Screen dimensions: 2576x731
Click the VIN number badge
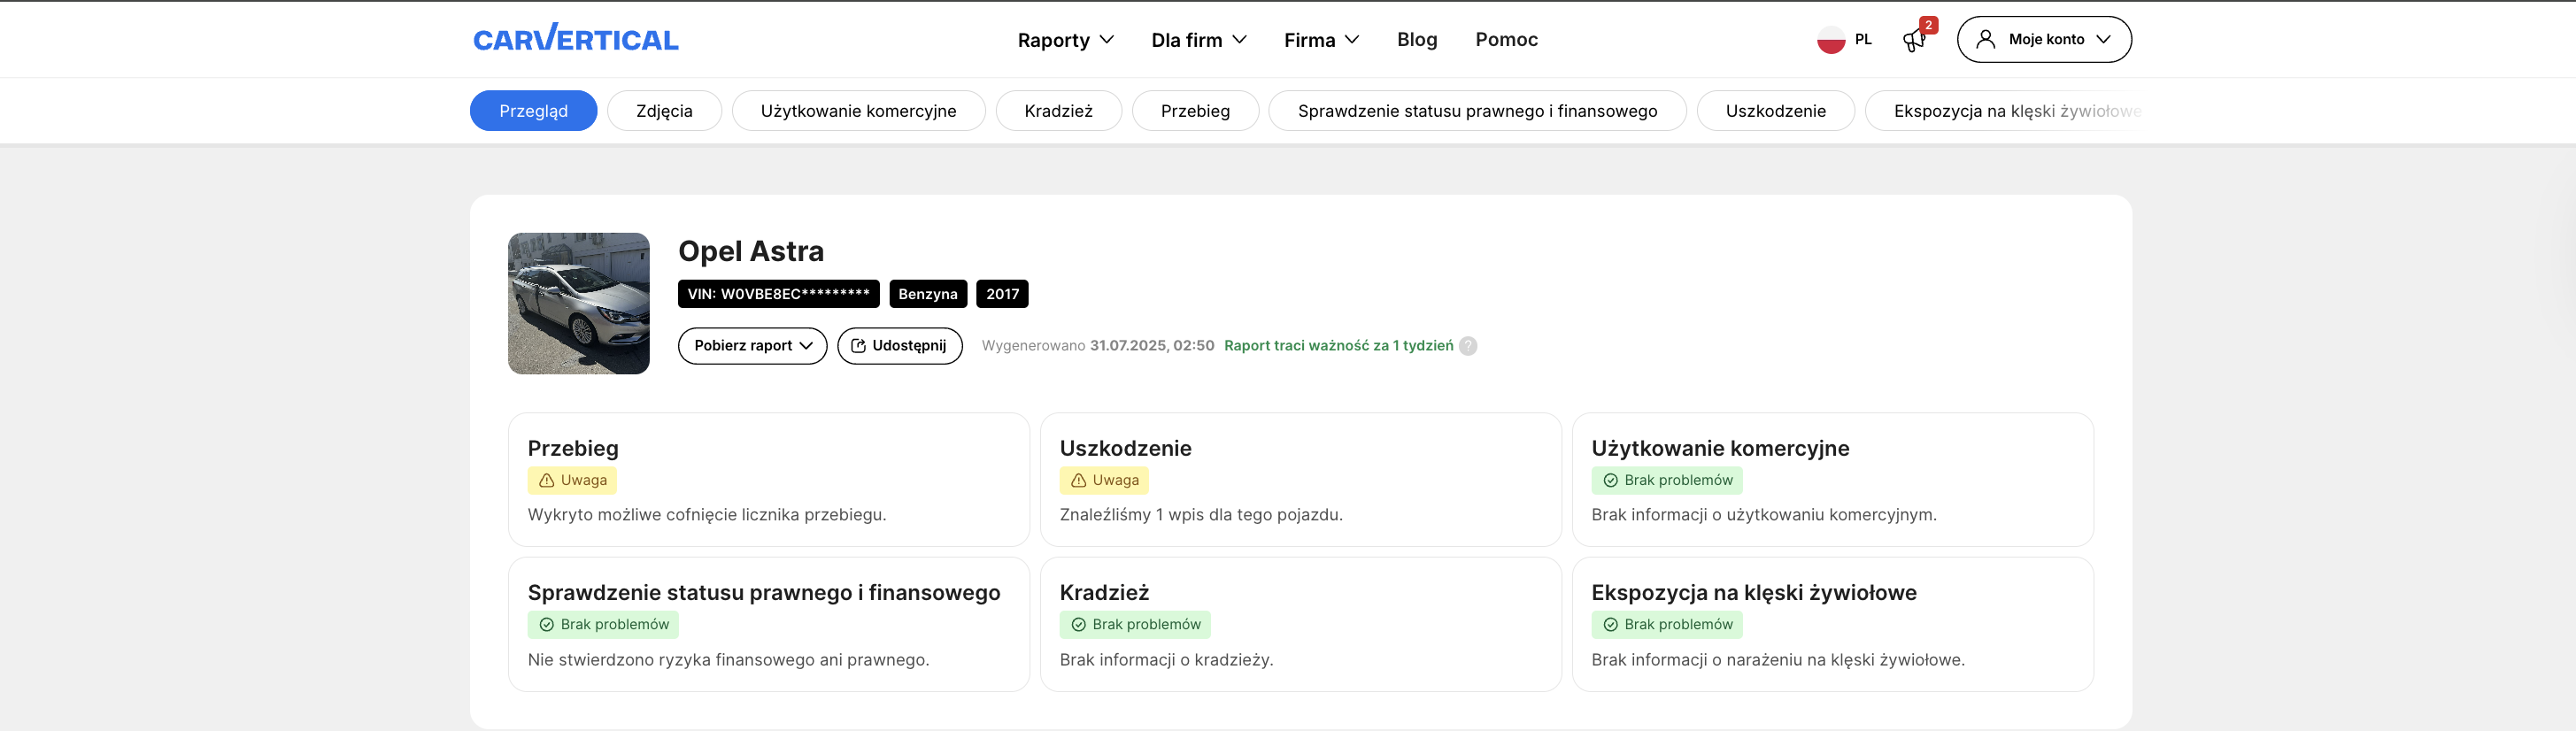pyautogui.click(x=778, y=293)
